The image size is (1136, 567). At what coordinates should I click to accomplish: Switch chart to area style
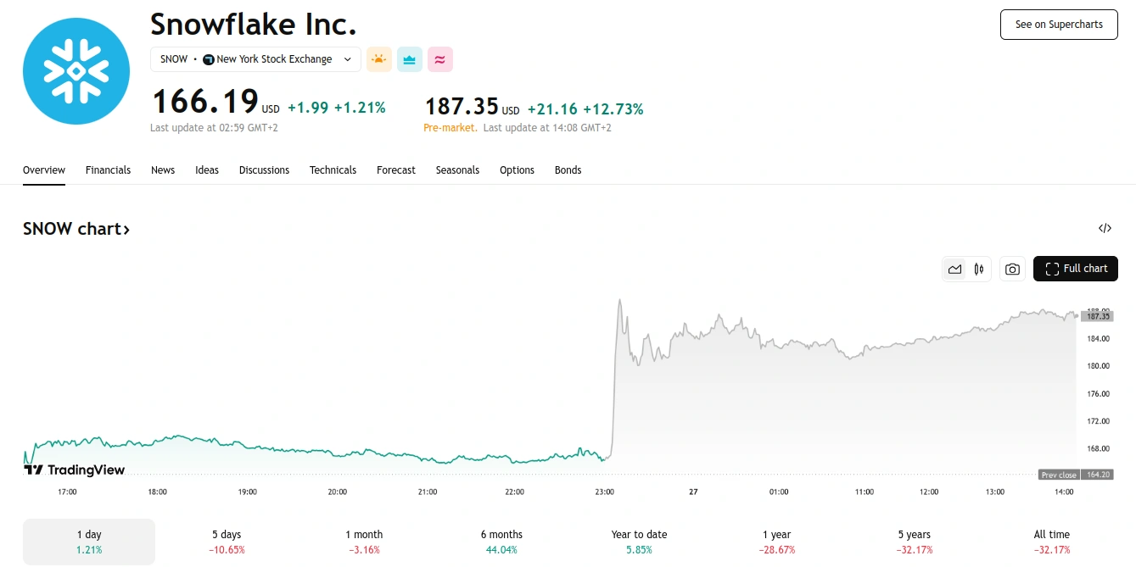[x=955, y=269]
